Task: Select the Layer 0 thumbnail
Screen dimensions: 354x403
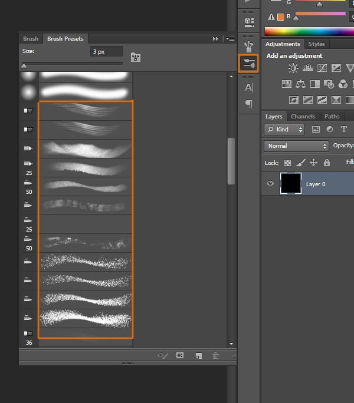Action: click(290, 183)
